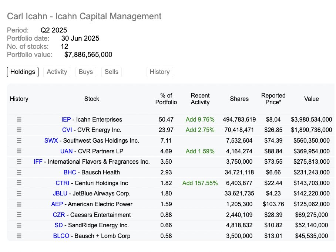The image size is (336, 252).
Task: Switch to the Buys tab
Action: tap(86, 72)
